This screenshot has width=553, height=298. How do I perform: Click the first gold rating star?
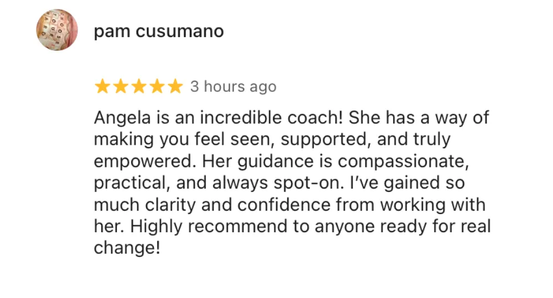(x=102, y=87)
